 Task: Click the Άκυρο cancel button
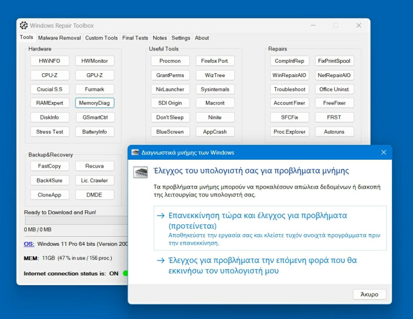pyautogui.click(x=370, y=294)
